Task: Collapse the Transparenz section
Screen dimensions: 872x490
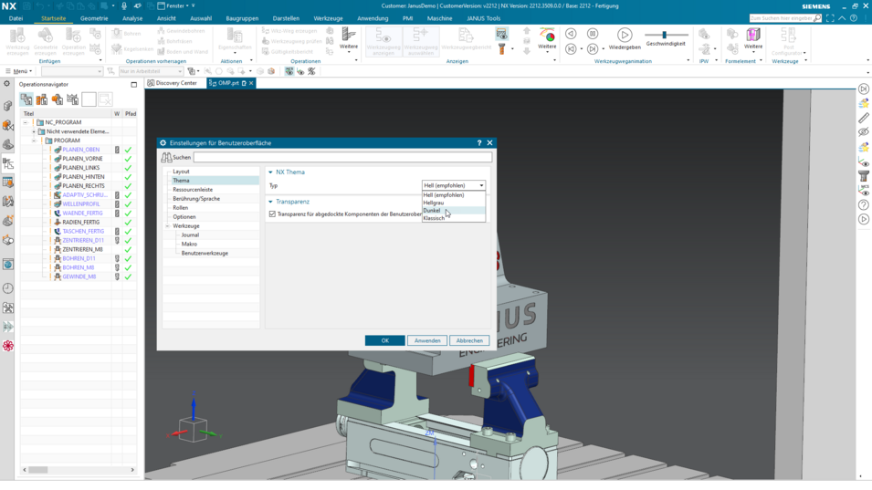Action: [271, 202]
